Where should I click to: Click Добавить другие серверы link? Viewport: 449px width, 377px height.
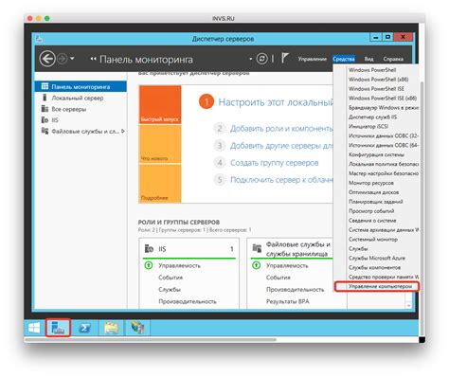pos(281,146)
